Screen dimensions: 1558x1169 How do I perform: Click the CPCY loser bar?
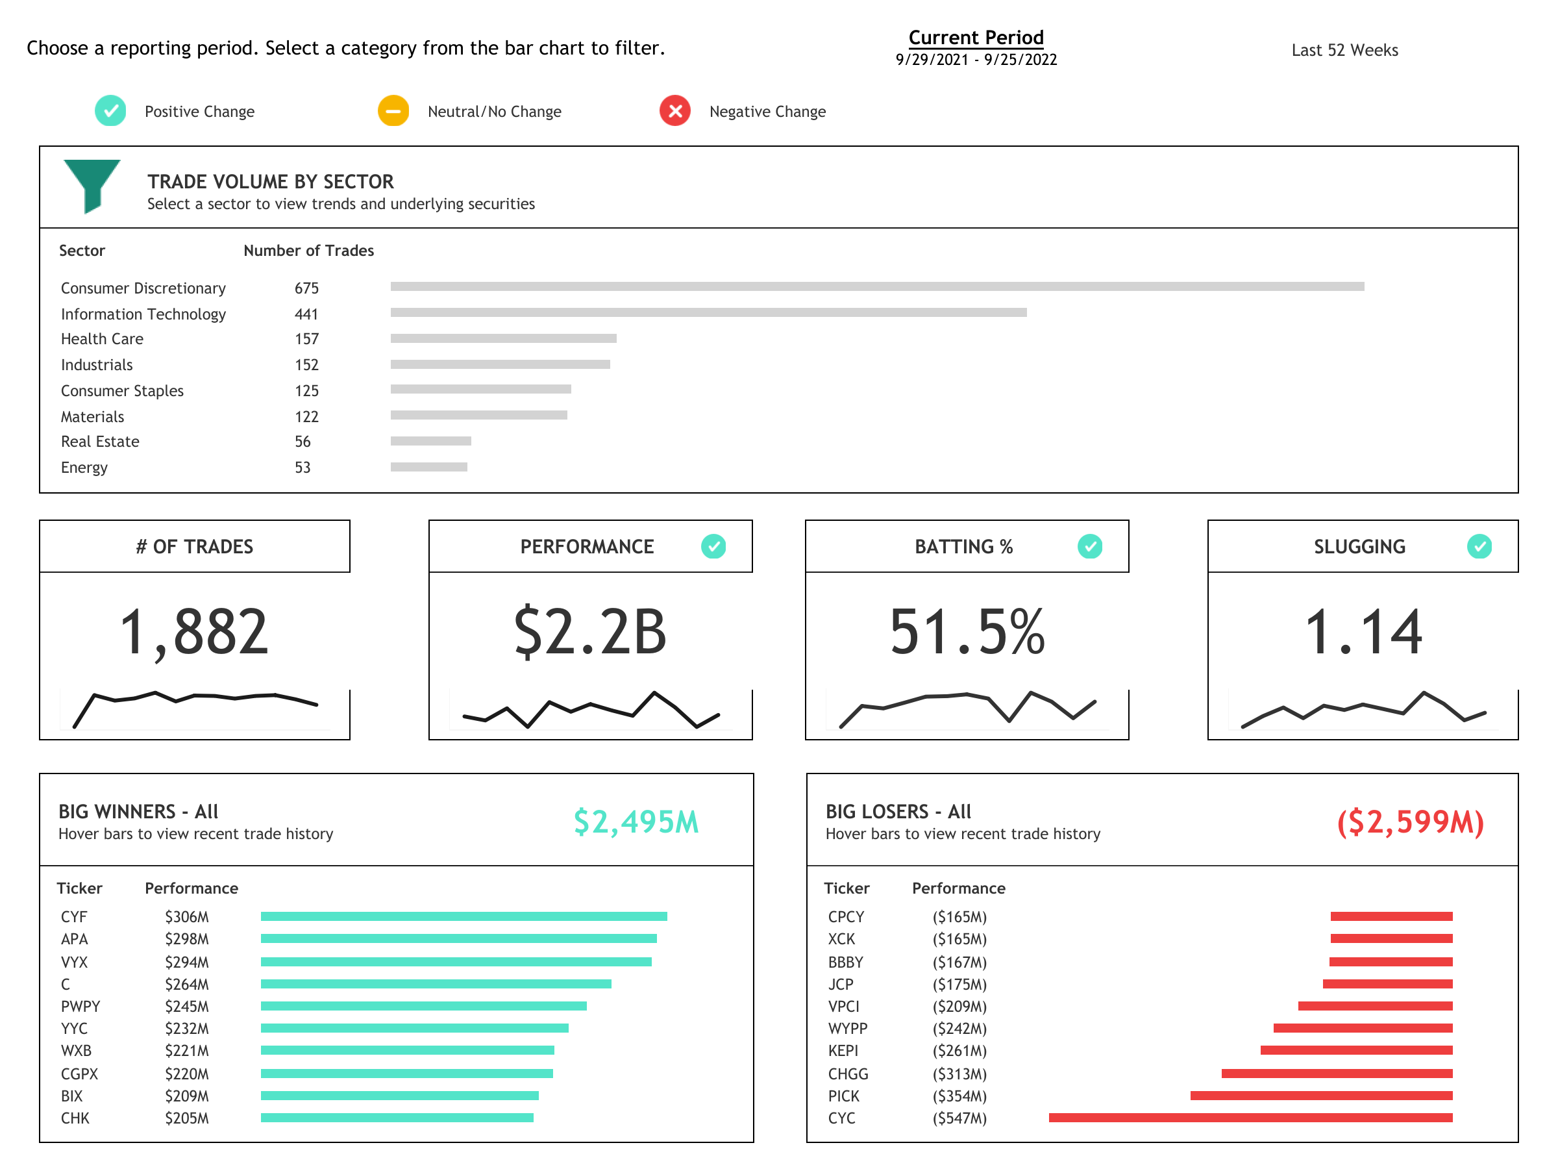(1391, 916)
